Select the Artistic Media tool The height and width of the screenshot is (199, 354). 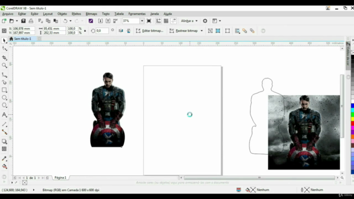coord(4,82)
